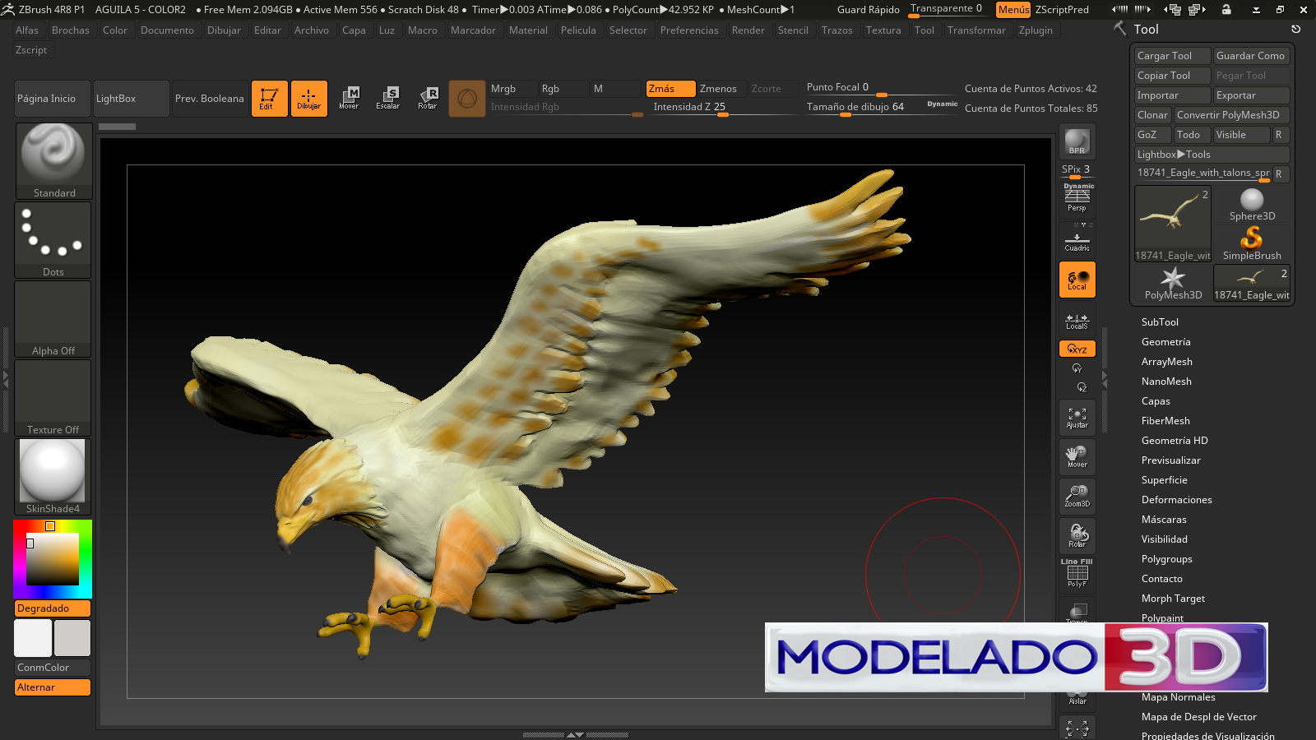Image resolution: width=1316 pixels, height=740 pixels.
Task: Open the Standard brush picker
Action: (53, 161)
